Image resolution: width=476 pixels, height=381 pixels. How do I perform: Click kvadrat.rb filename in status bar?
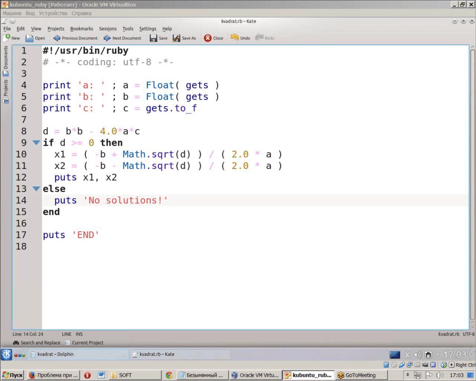tap(448, 334)
